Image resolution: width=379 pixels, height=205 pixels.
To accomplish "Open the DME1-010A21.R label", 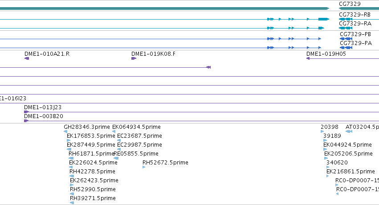I will tap(47, 54).
